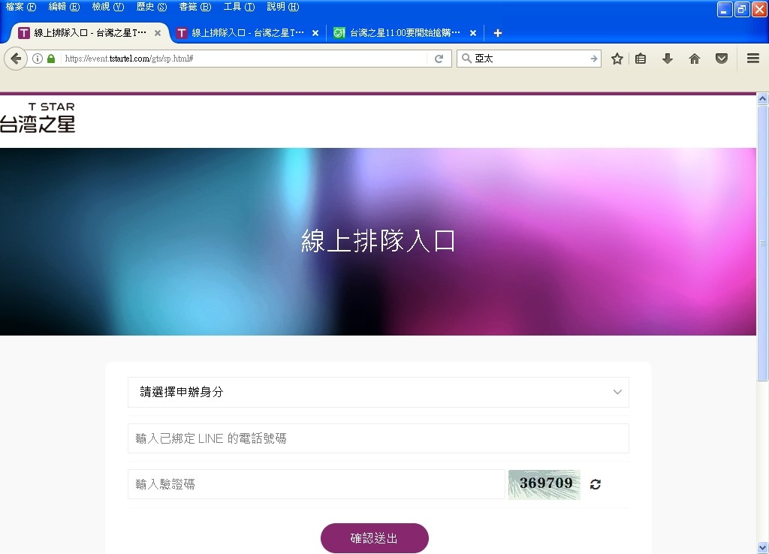The height and width of the screenshot is (554, 769).
Task: Open the Pocket icon in toolbar
Action: point(722,59)
